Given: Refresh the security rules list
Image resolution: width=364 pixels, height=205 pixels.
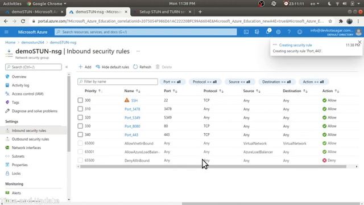Looking at the screenshot, I should [x=142, y=67].
